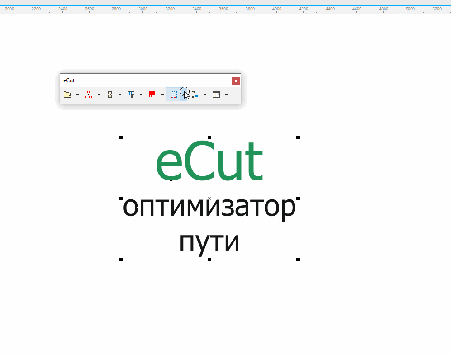Open dropdown next to panel layout icon
Screen dimensions: 451x355
tap(226, 95)
